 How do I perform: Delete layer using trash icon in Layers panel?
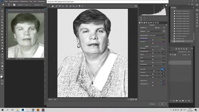189,101
